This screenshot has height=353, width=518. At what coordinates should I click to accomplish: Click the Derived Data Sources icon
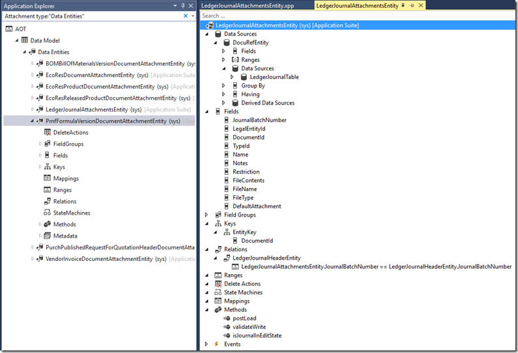235,102
